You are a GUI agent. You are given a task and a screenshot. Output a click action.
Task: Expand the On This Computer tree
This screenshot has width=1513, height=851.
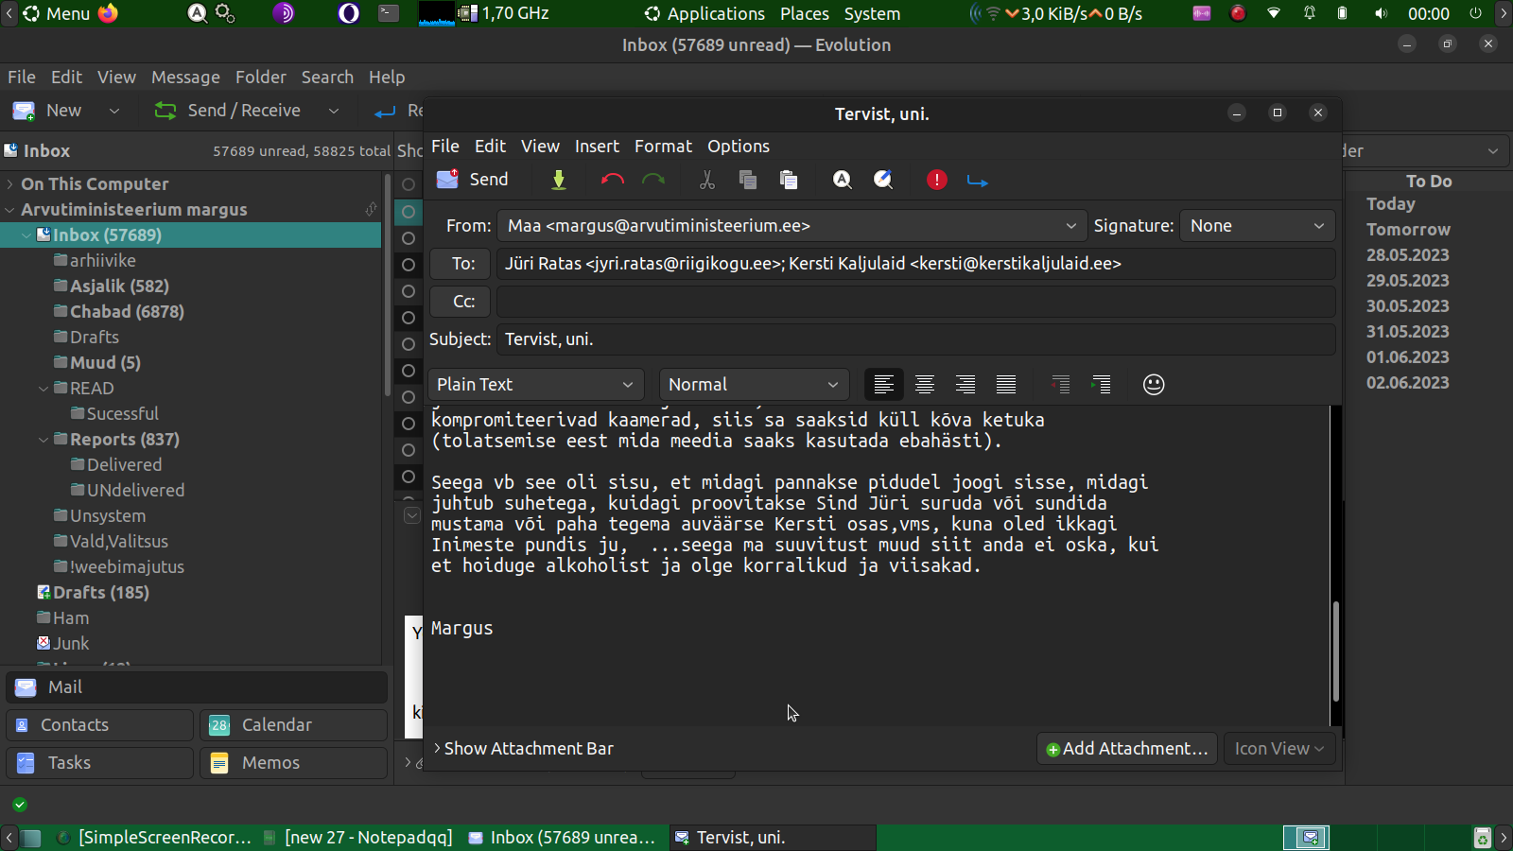9,184
